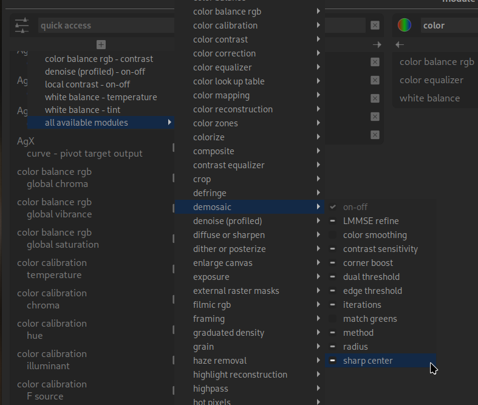Image resolution: width=478 pixels, height=405 pixels.
Task: Click local contrast - on-off entry
Action: click(87, 84)
